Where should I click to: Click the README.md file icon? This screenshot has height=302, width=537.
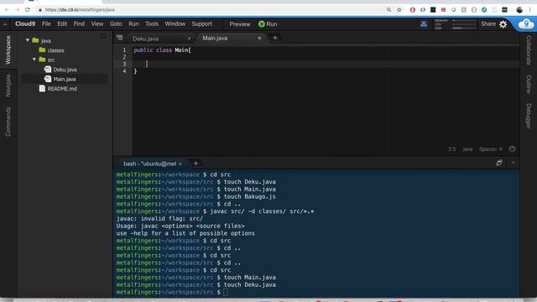click(x=42, y=88)
